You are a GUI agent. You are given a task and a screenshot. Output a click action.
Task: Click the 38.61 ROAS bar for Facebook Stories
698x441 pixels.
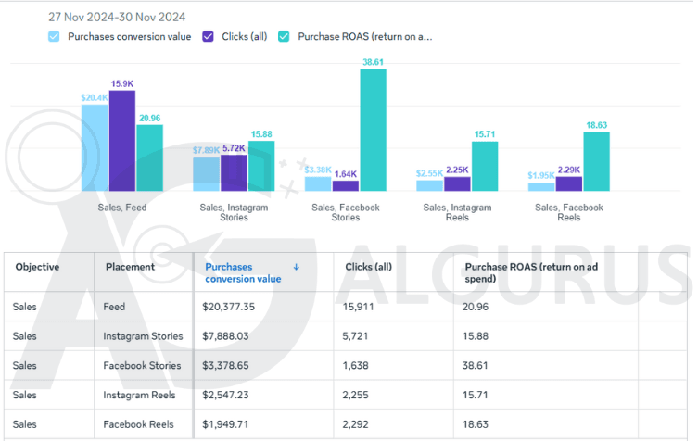373,130
